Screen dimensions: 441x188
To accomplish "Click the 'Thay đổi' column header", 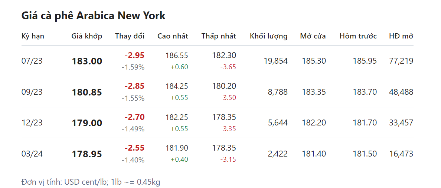I will click(130, 36).
